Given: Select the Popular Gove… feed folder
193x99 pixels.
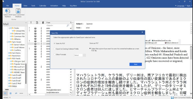Looking at the screenshot, I should click(19, 64).
